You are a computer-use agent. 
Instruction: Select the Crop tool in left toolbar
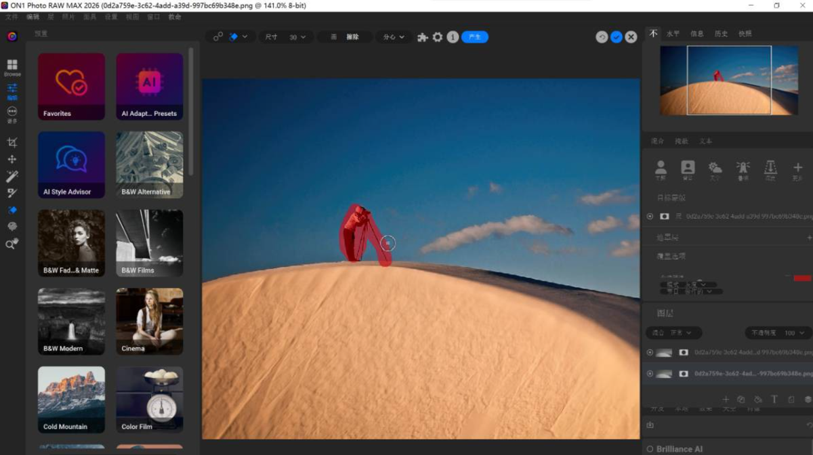click(12, 142)
